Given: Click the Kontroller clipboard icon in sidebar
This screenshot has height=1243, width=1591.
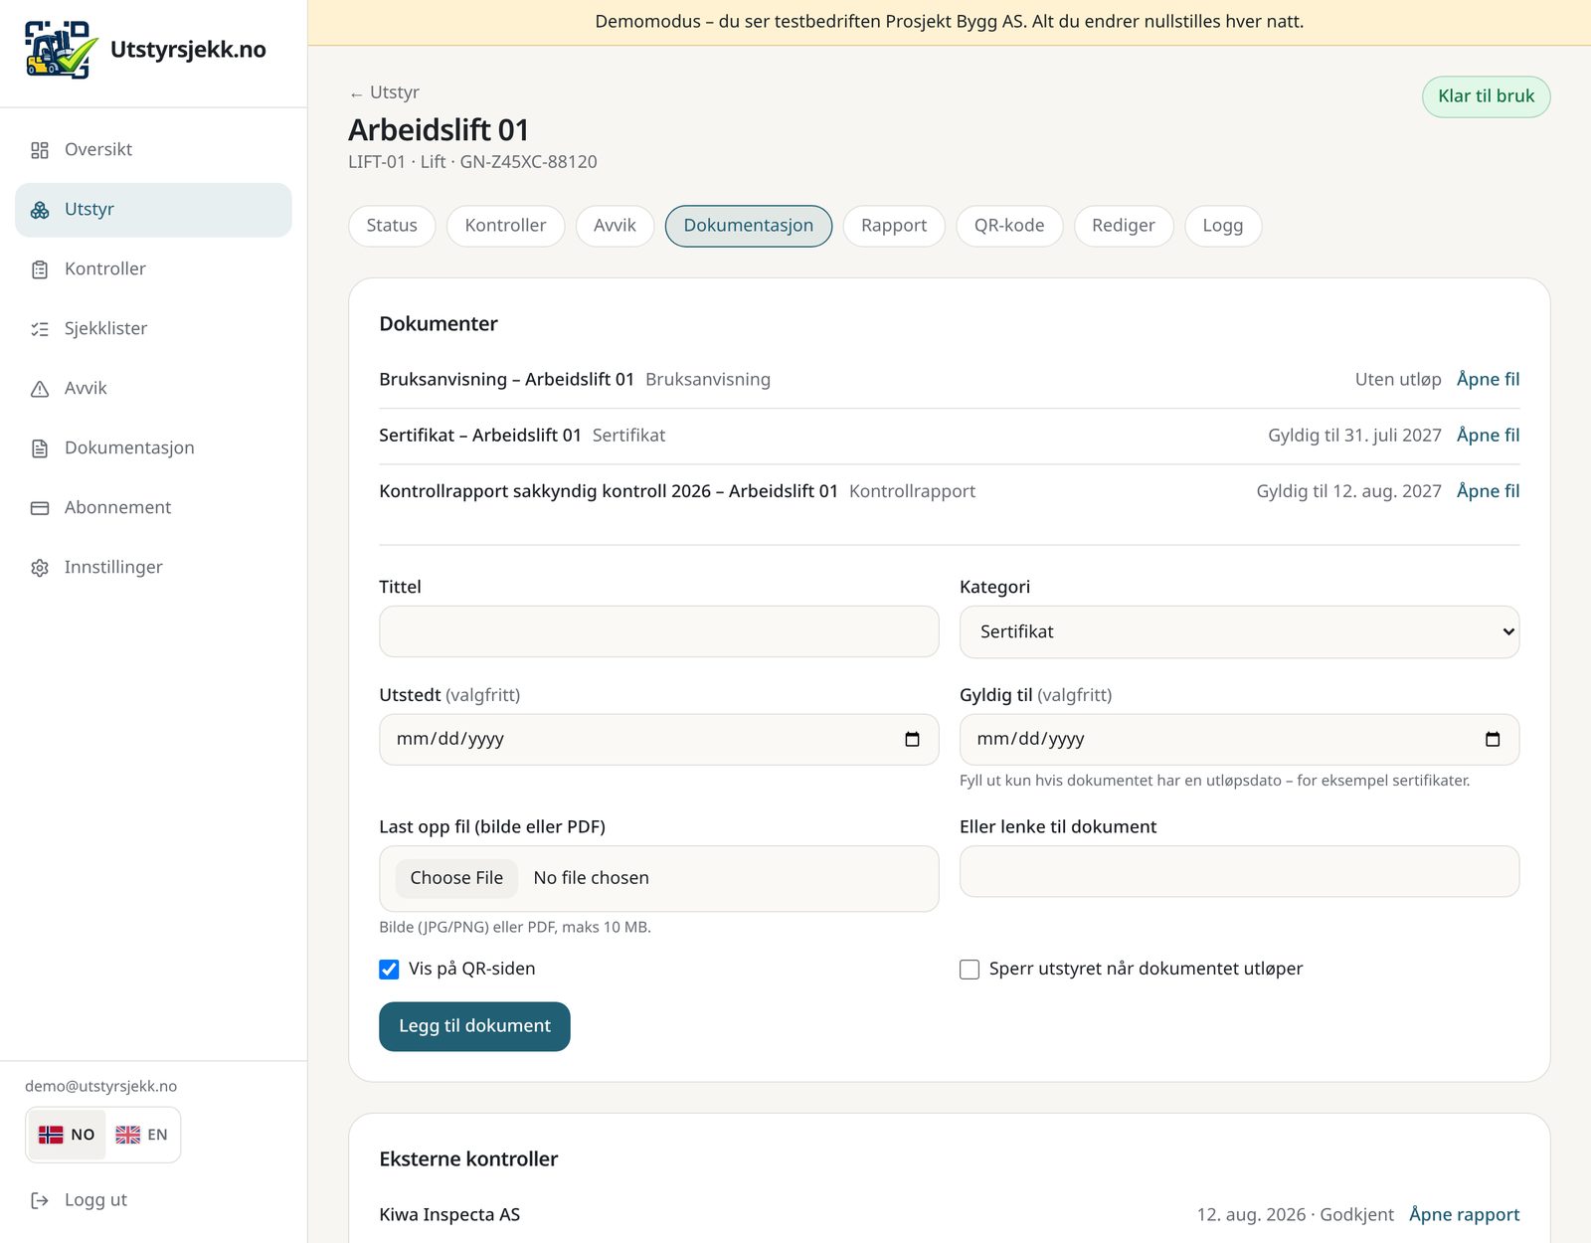Looking at the screenshot, I should (x=40, y=269).
